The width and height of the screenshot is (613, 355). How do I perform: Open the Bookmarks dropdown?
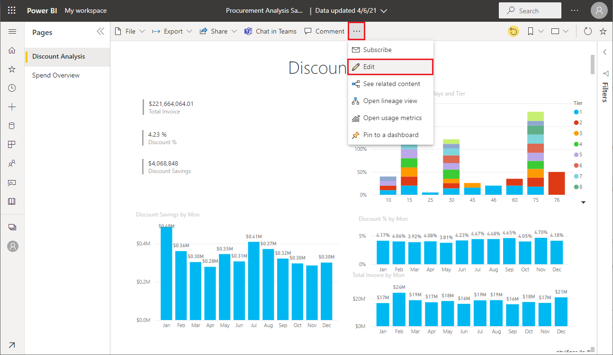(x=535, y=31)
